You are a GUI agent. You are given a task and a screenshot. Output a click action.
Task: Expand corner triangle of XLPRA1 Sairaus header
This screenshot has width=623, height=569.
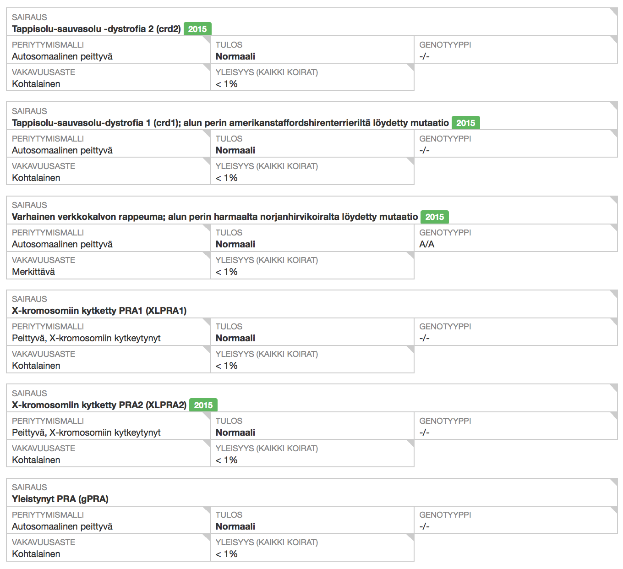614,294
